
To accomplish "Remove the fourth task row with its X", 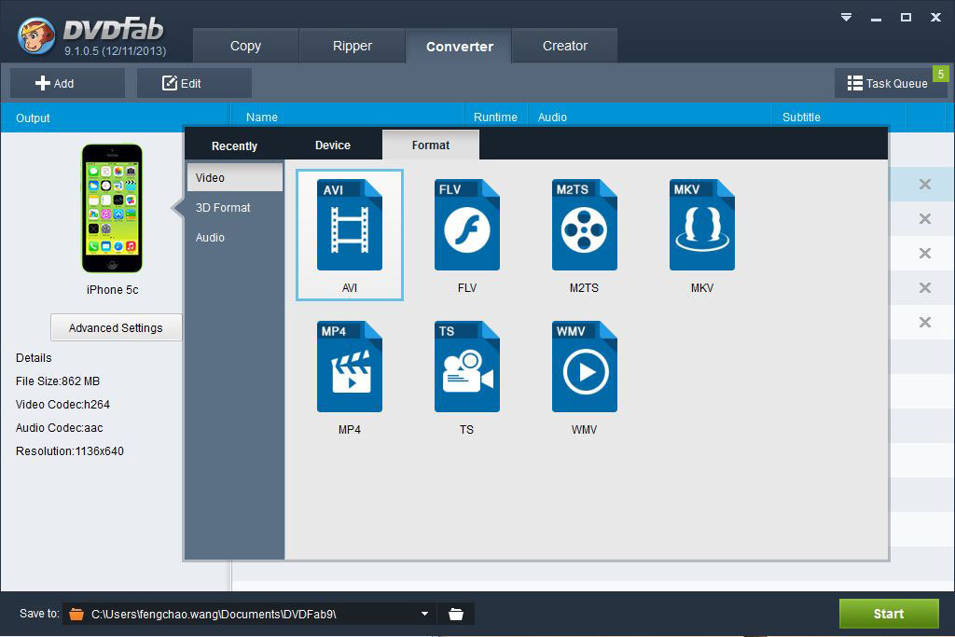I will pyautogui.click(x=924, y=287).
